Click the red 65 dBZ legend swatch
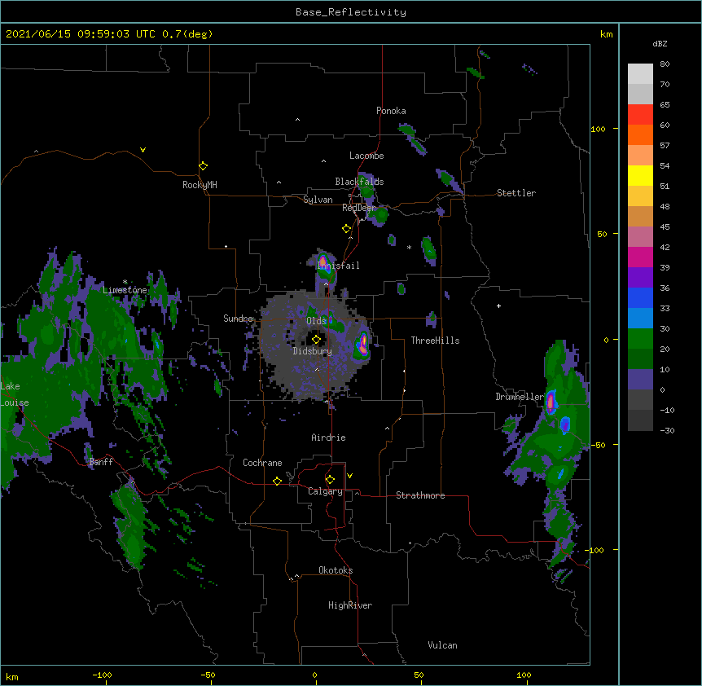 click(x=640, y=114)
